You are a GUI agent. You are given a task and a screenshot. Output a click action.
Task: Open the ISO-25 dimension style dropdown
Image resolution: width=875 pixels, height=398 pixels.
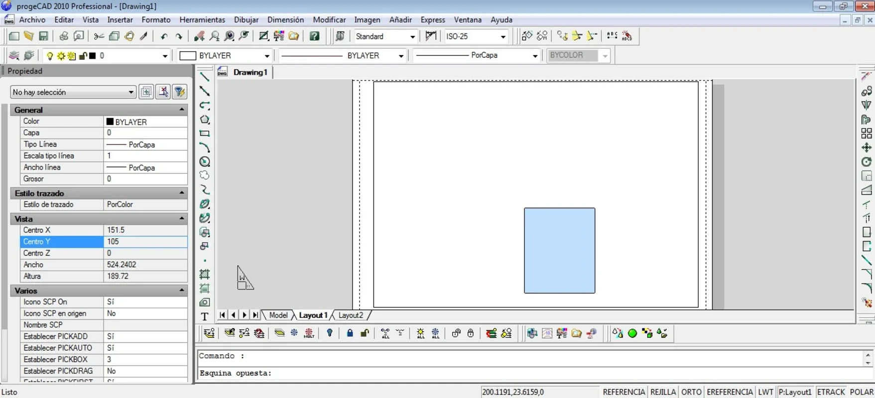(503, 37)
